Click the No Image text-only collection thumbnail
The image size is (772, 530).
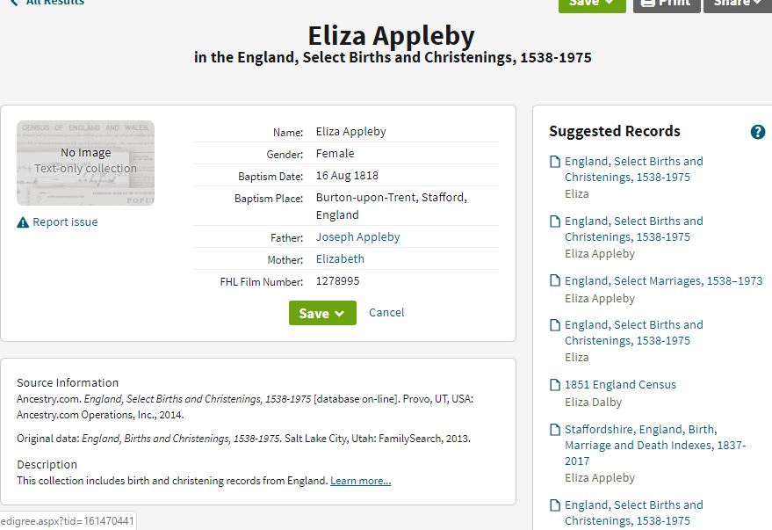click(x=86, y=163)
